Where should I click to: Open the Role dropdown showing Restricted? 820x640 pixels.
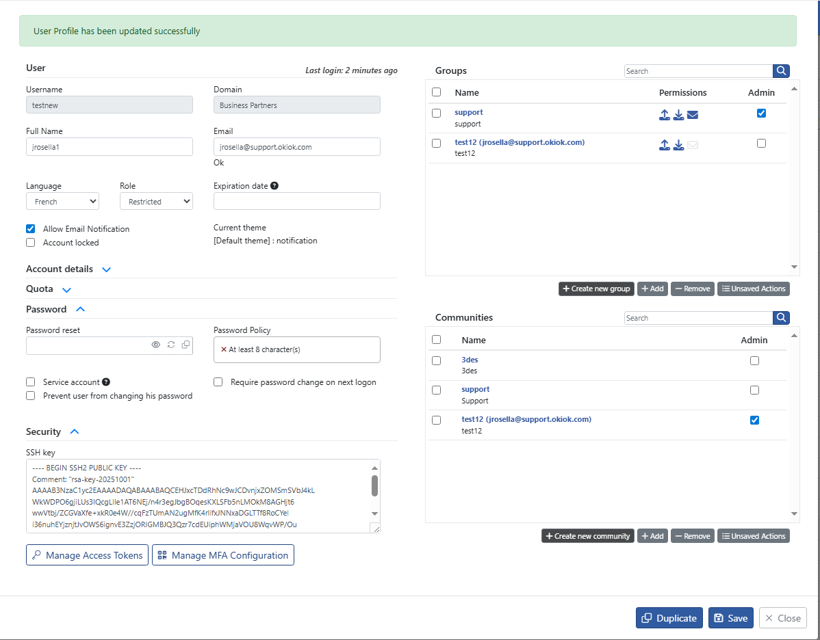(156, 200)
